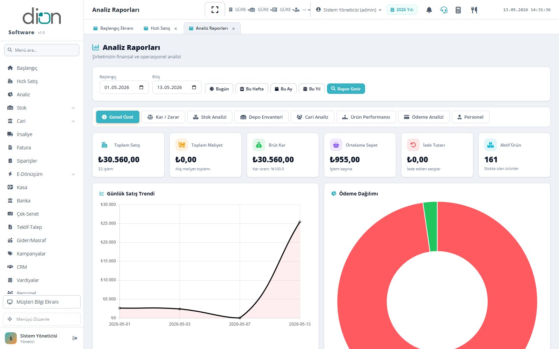Open notifications bell icon
Image resolution: width=559 pixels, height=349 pixels.
tap(429, 10)
